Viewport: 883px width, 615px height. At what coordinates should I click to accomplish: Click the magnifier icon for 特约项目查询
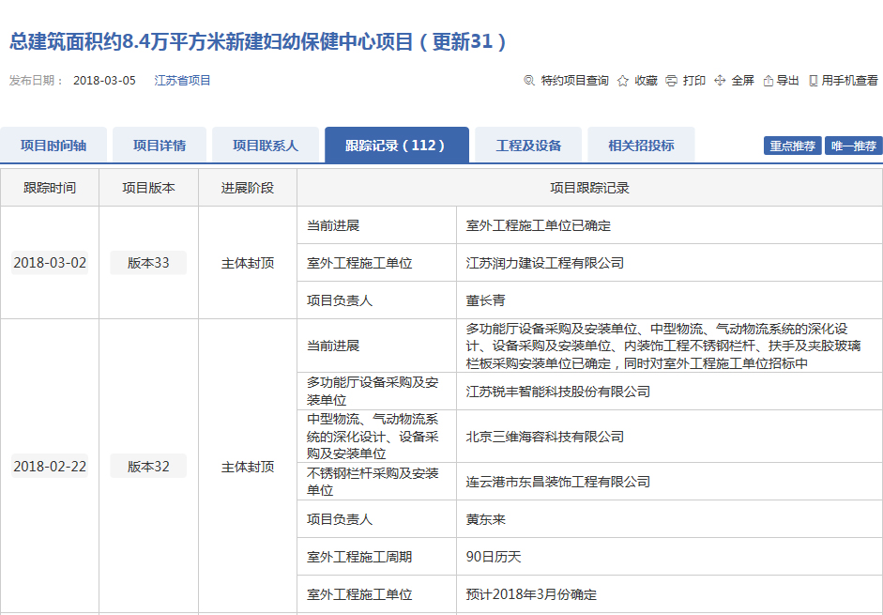529,81
